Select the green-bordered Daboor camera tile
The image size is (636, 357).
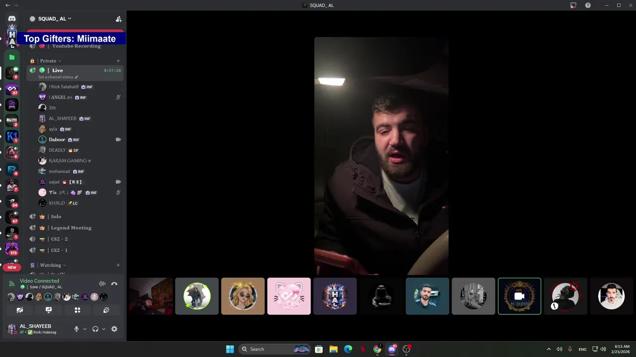click(519, 296)
